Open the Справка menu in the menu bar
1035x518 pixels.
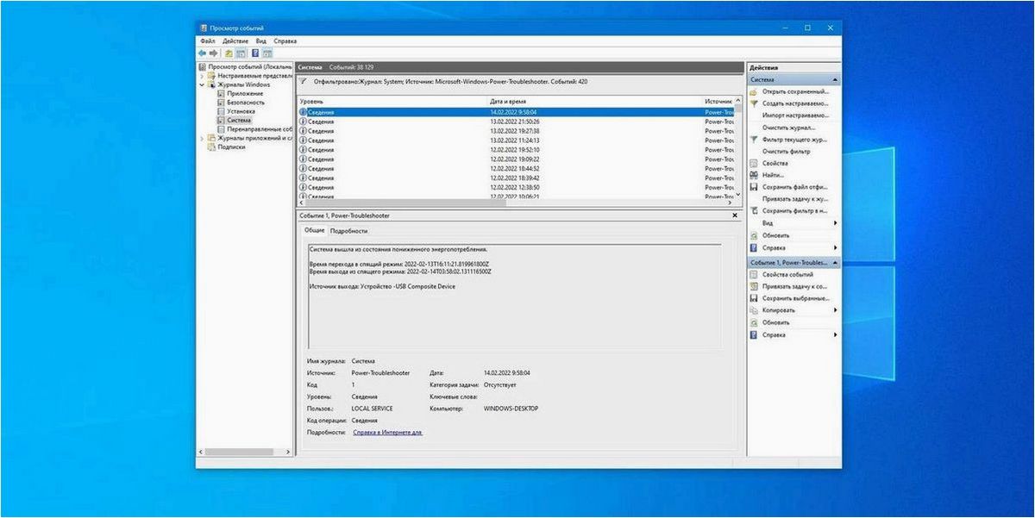click(x=285, y=41)
